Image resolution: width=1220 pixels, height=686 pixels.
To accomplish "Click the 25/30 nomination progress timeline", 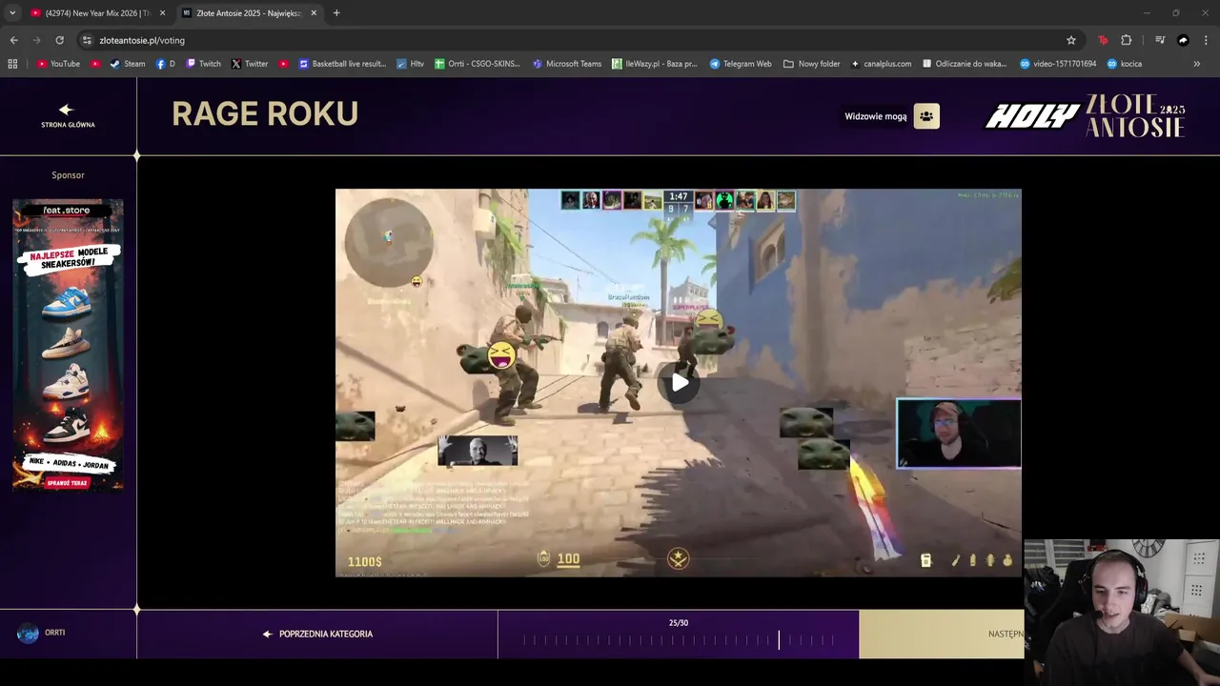I will 678,640.
